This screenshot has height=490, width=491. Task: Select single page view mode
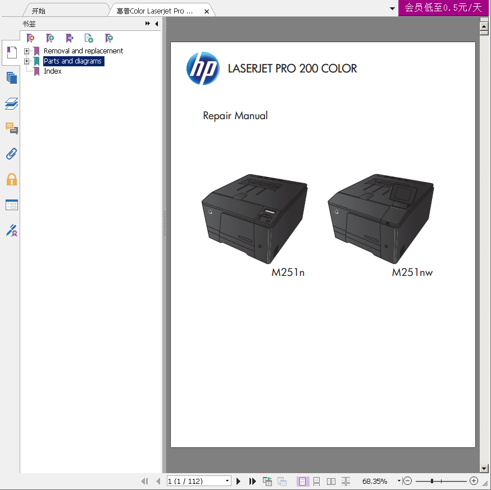302,481
